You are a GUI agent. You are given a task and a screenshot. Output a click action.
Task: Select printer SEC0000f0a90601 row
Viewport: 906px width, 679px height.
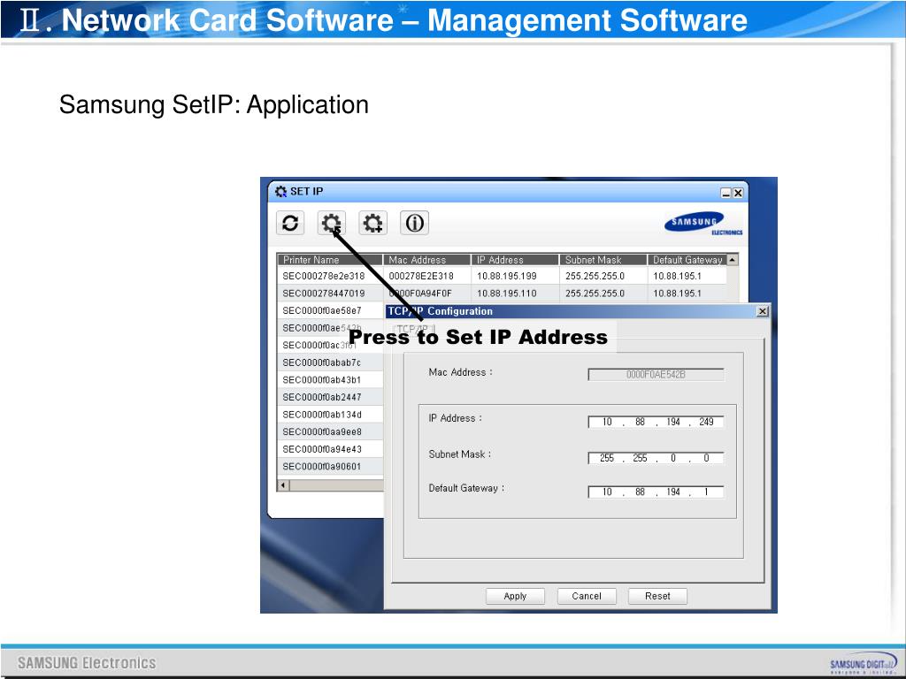coord(322,467)
